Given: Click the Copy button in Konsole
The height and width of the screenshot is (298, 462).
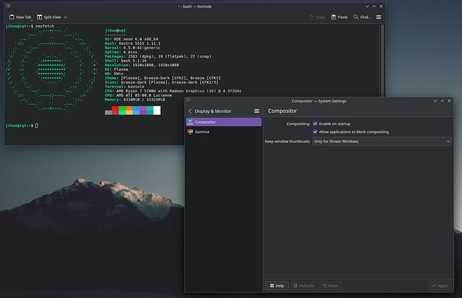Looking at the screenshot, I should (x=317, y=17).
